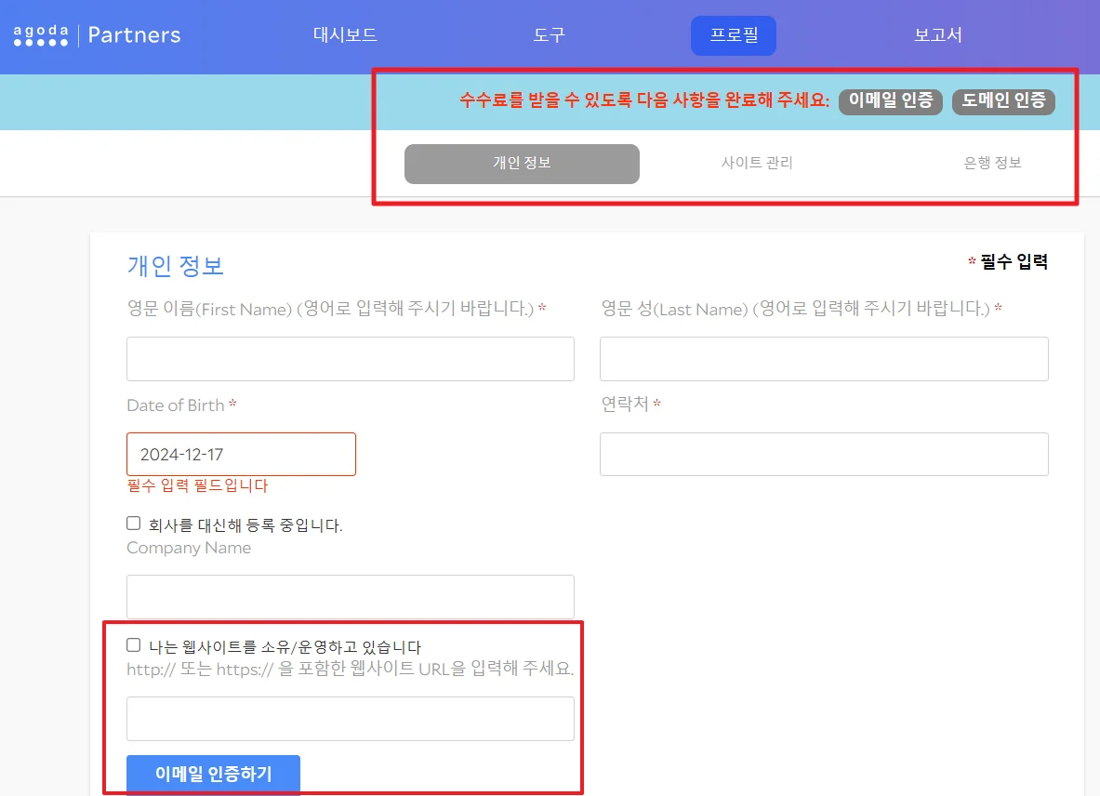
Task: Click the Last Name input field
Action: point(824,358)
